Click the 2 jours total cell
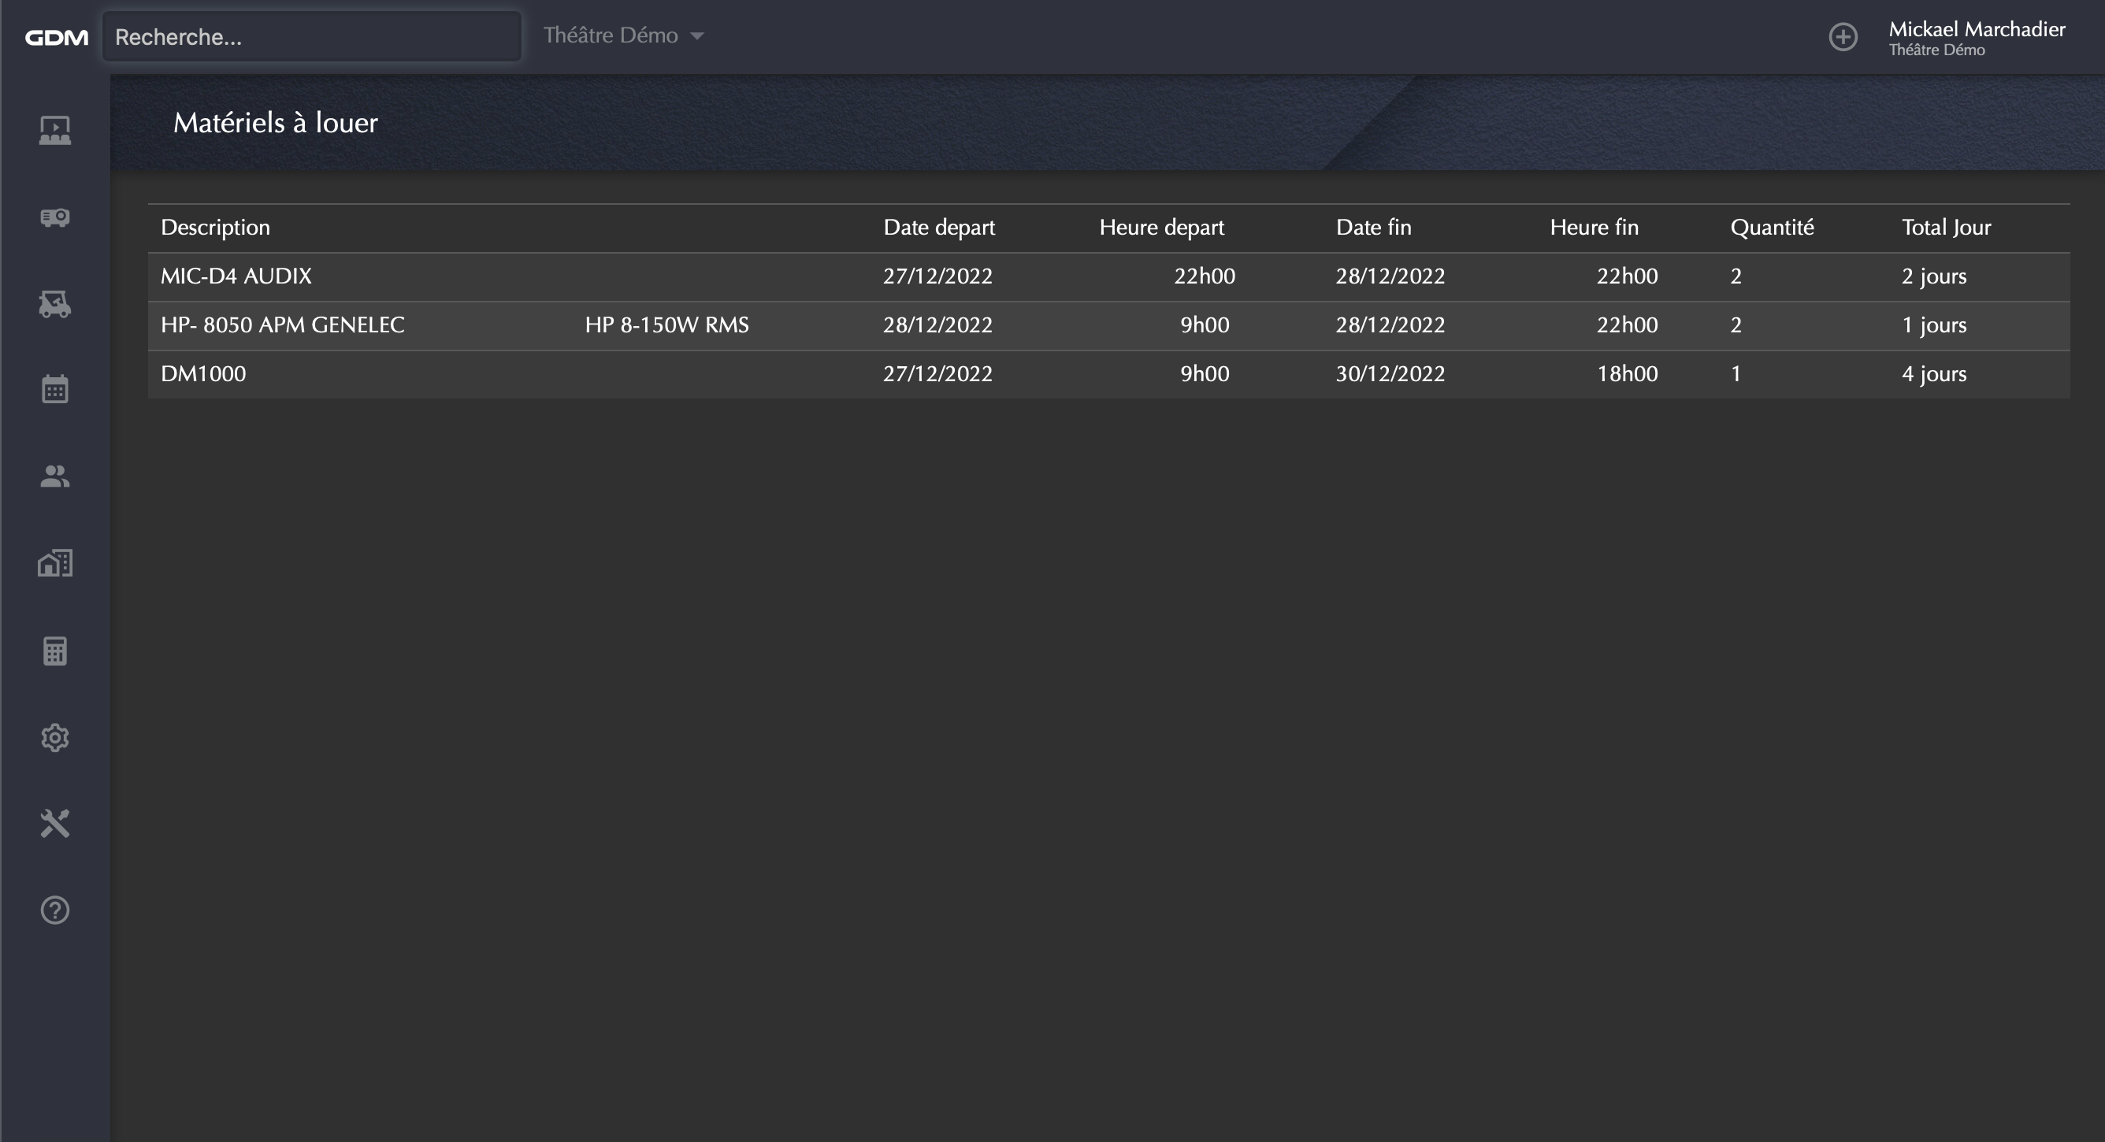The width and height of the screenshot is (2105, 1142). pyautogui.click(x=1933, y=276)
